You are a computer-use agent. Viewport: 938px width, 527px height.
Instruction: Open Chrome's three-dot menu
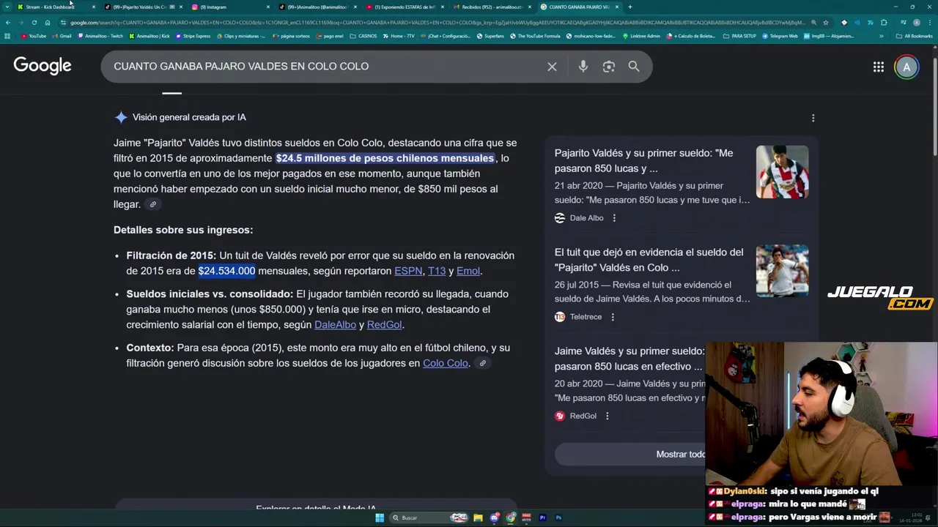point(930,23)
